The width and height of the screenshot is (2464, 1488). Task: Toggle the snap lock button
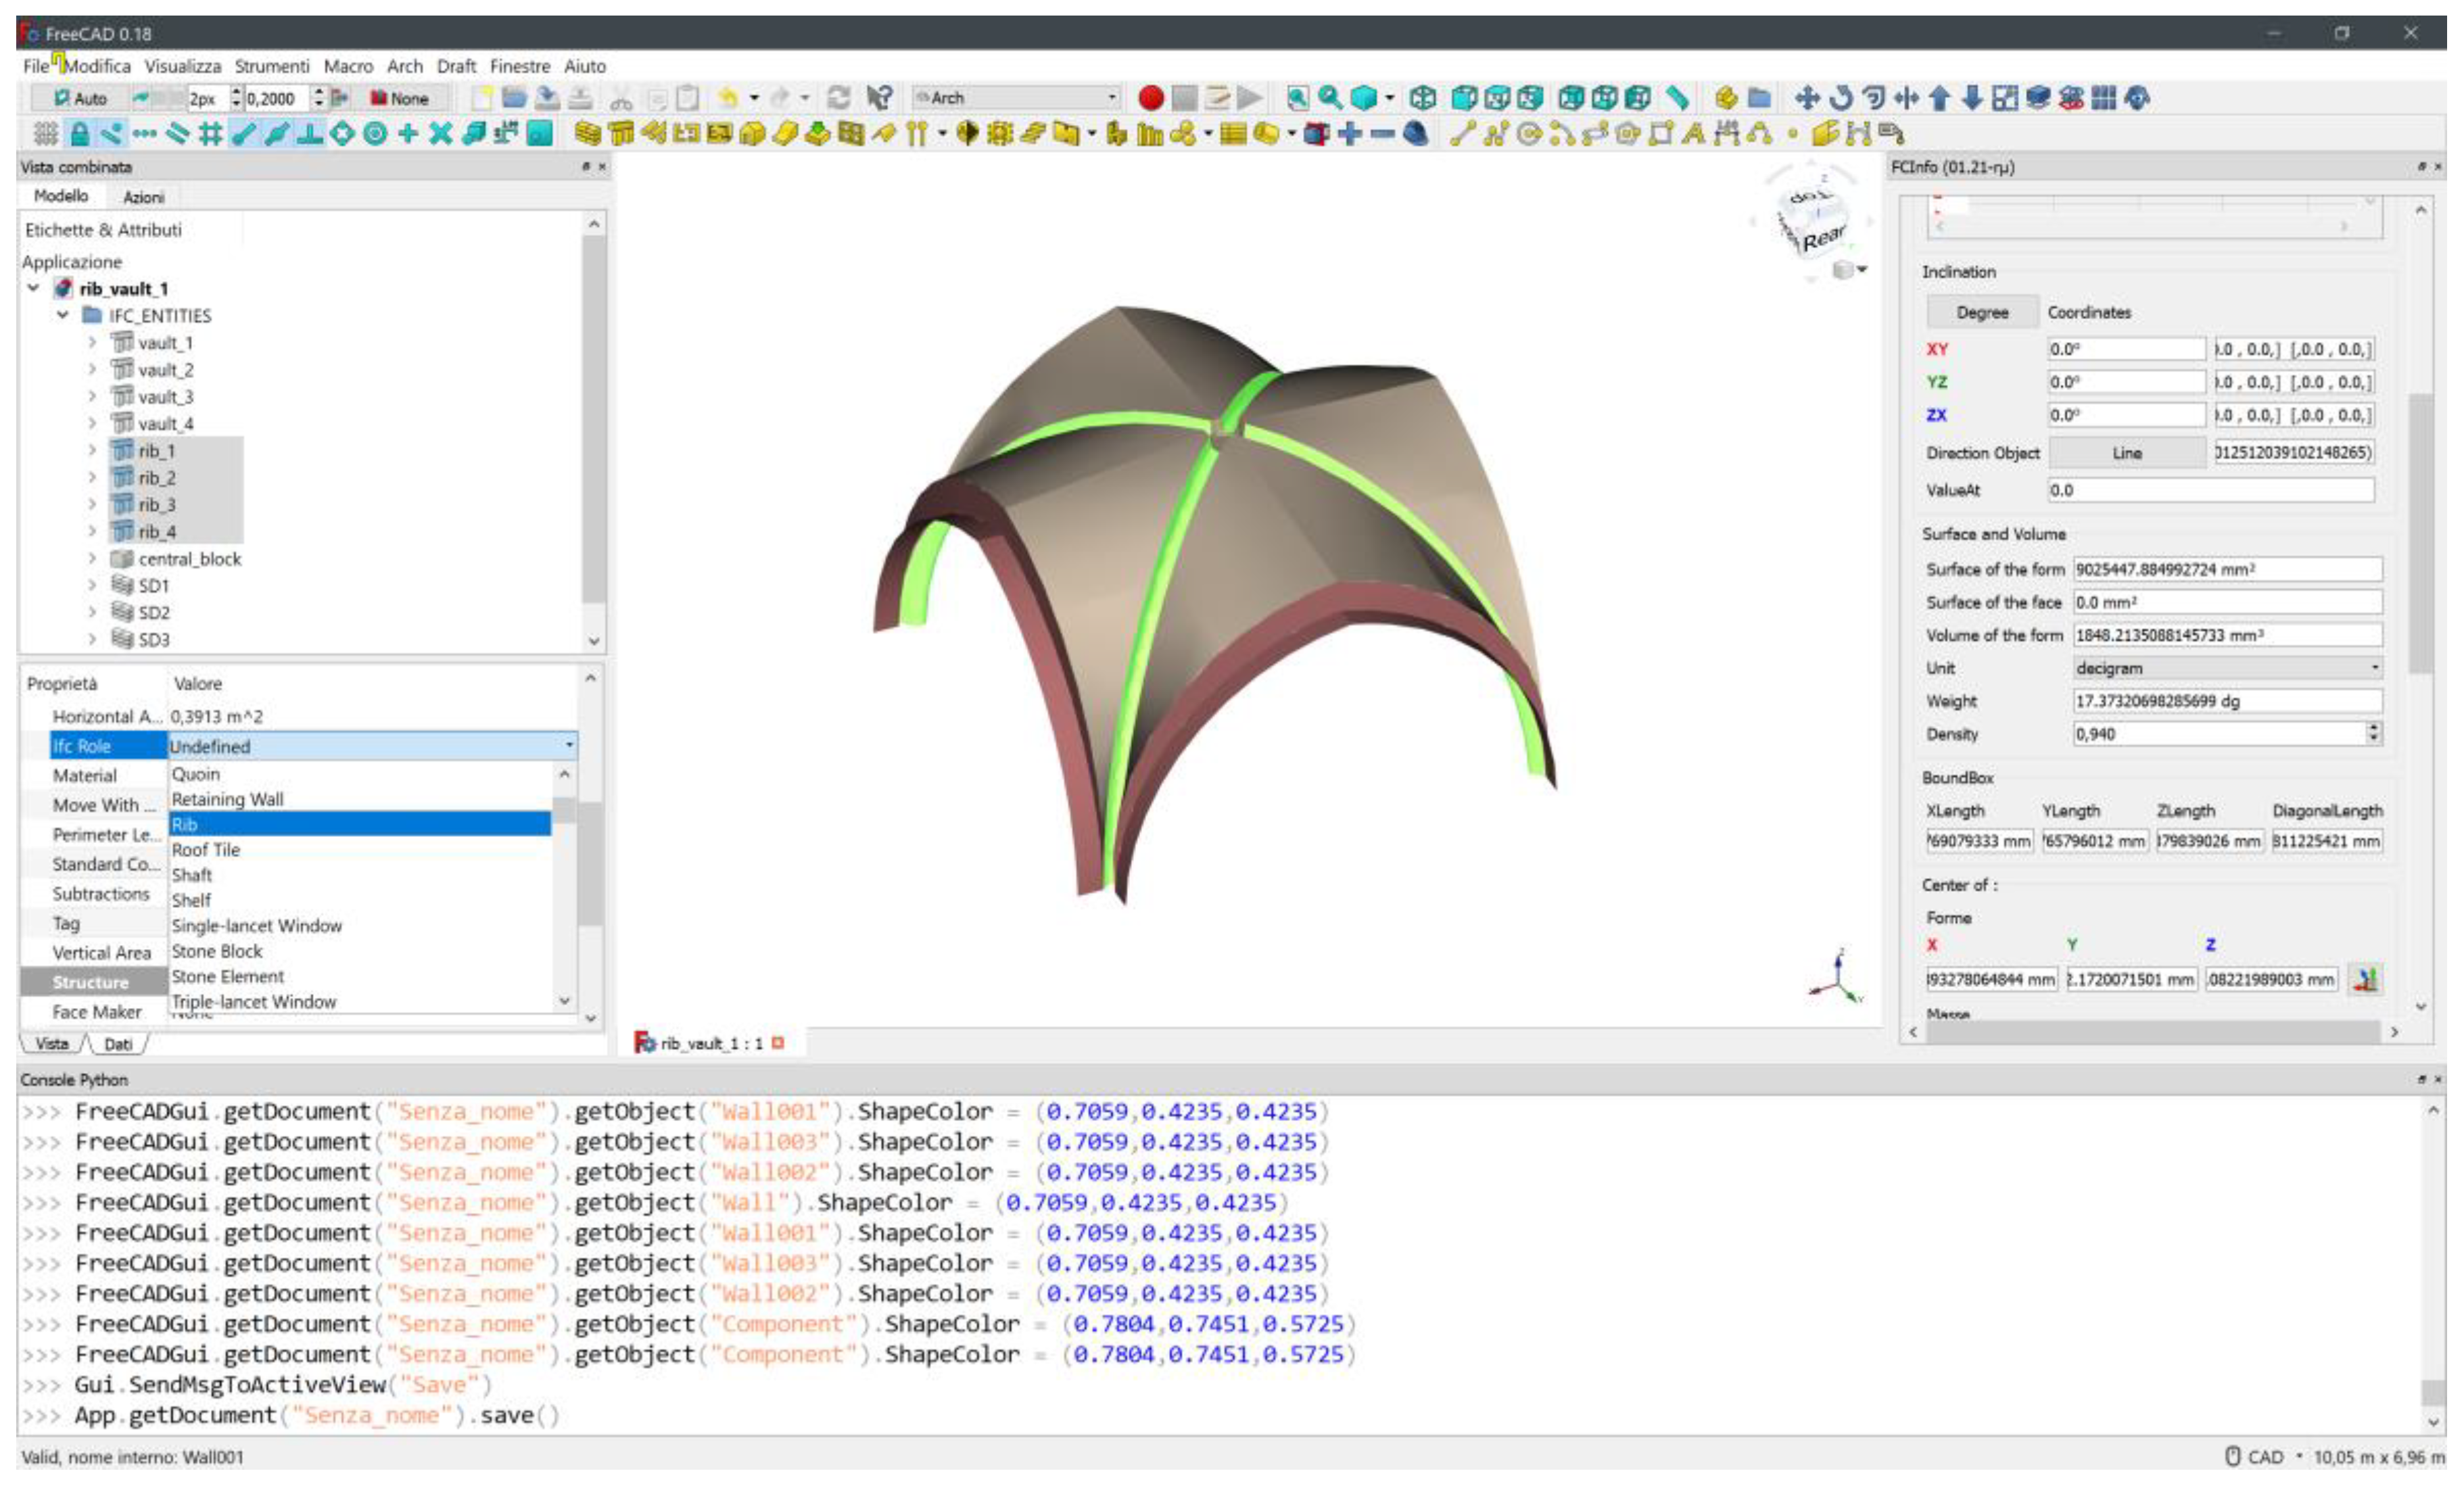[x=79, y=133]
